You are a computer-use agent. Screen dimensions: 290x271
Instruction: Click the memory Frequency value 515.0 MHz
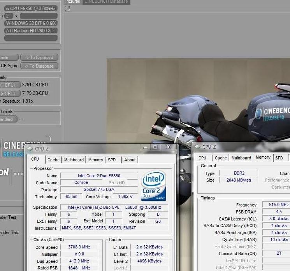(x=276, y=205)
